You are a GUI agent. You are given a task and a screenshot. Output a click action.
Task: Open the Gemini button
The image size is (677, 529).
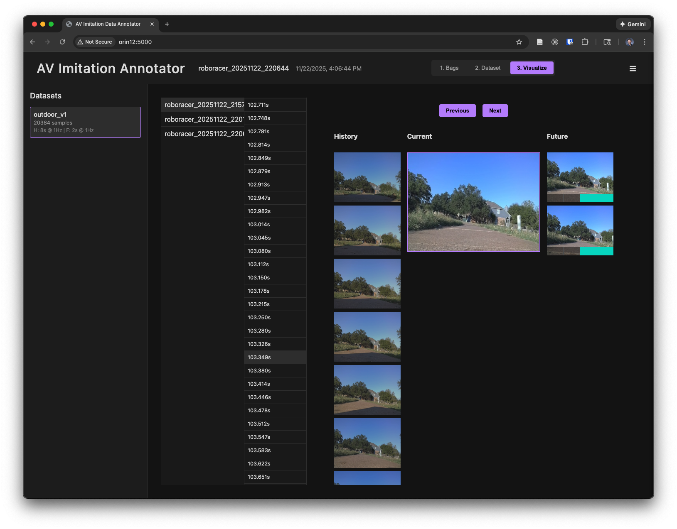coord(633,24)
